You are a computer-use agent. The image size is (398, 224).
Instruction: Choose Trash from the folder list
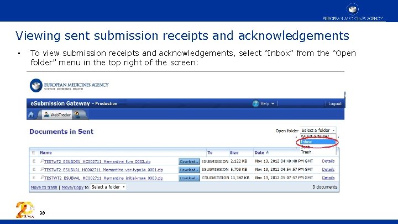[306, 152]
